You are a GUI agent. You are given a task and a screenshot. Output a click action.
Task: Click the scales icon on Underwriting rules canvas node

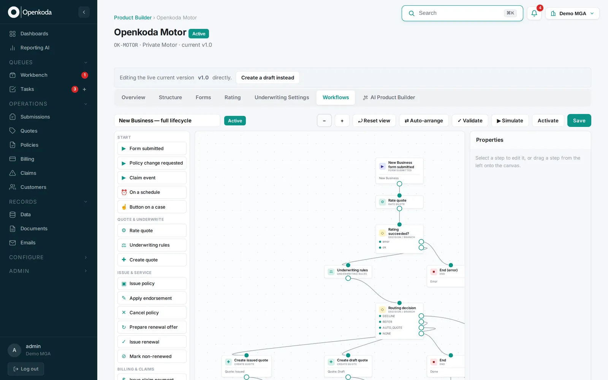pos(331,272)
